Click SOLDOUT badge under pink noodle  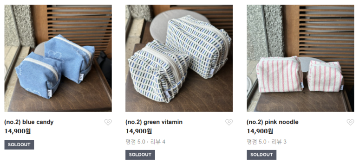point(261,155)
